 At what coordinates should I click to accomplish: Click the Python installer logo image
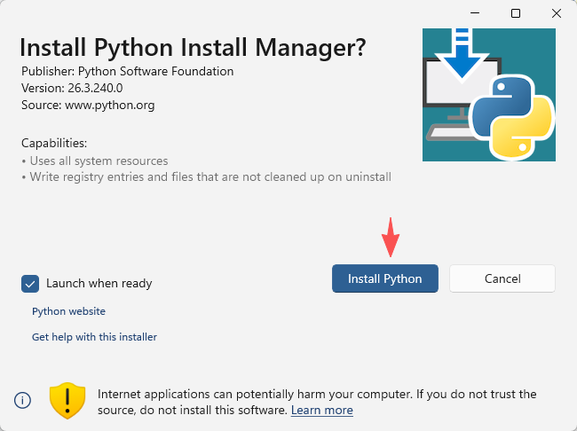click(x=489, y=95)
